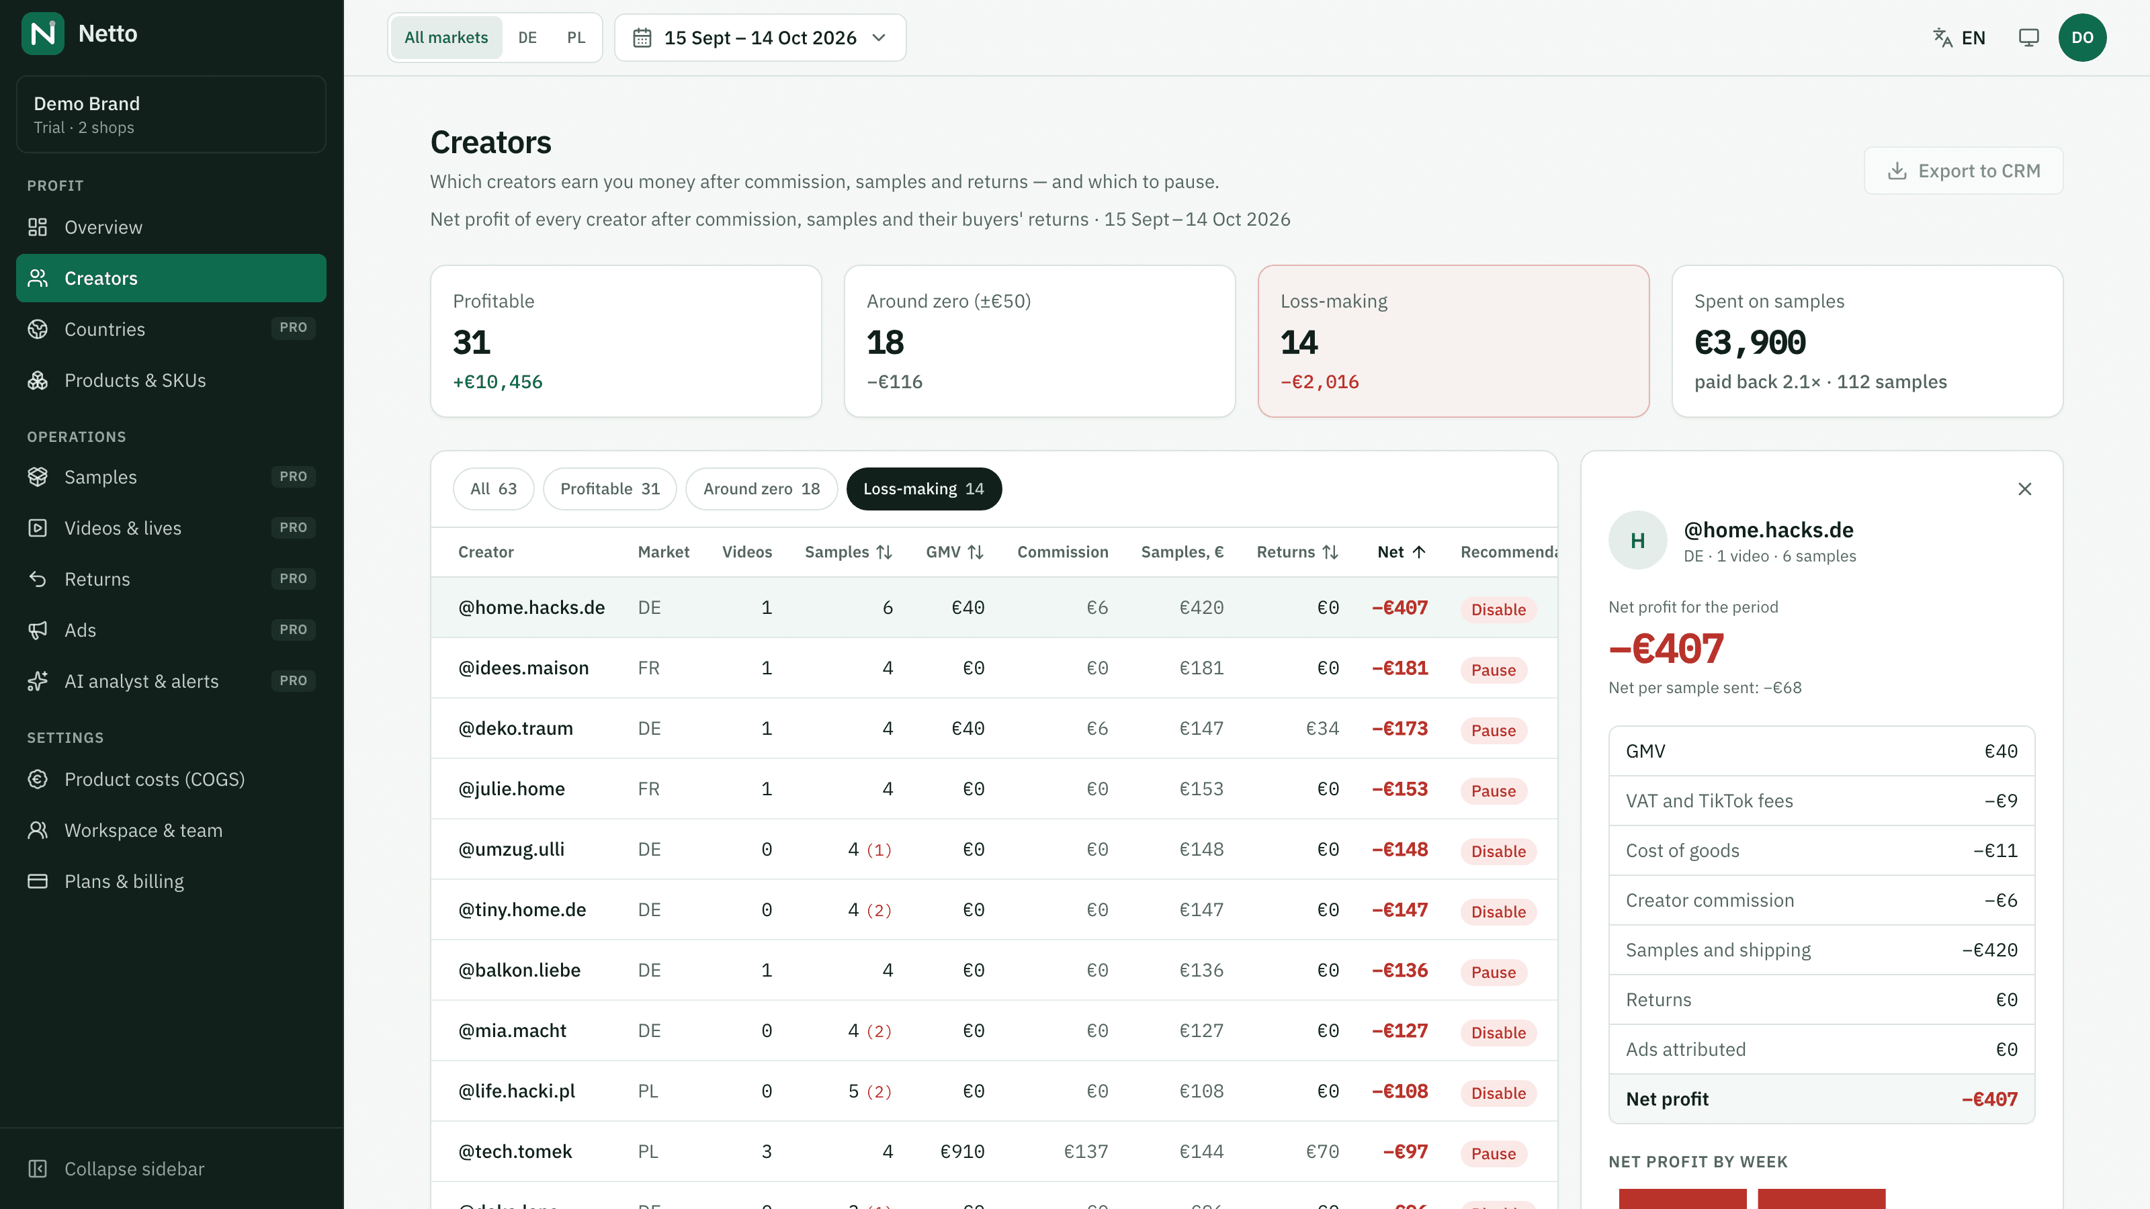The width and height of the screenshot is (2150, 1209).
Task: Open the Demo Brand workspace switcher
Action: [170, 114]
